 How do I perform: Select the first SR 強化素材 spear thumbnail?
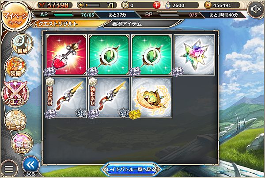pyautogui.click(x=66, y=98)
